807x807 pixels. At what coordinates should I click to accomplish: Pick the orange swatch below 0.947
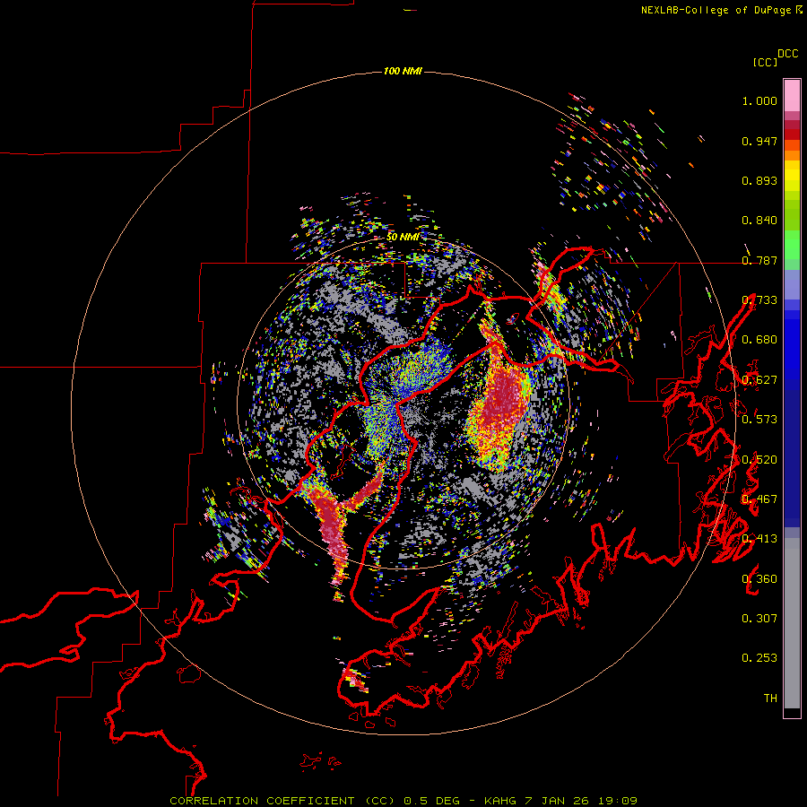point(792,155)
